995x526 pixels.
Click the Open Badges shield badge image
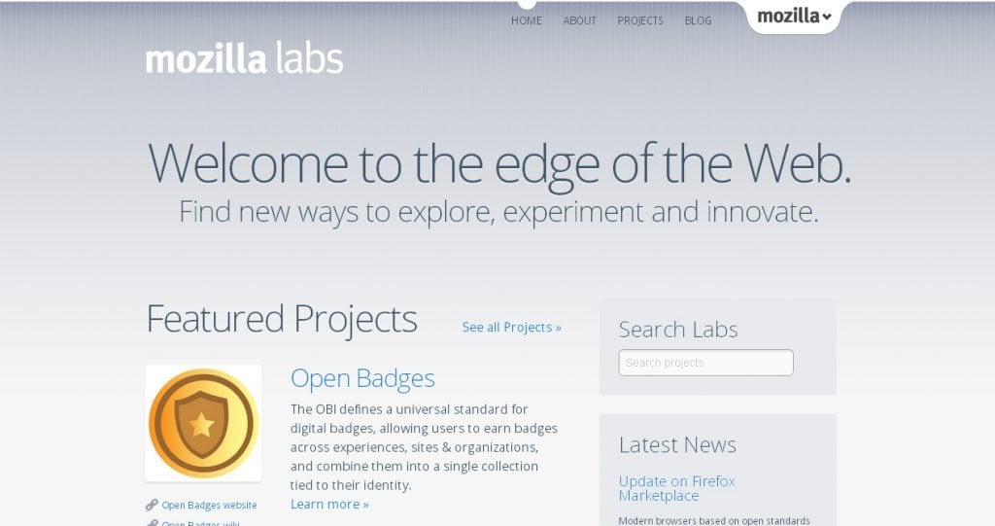click(x=203, y=423)
